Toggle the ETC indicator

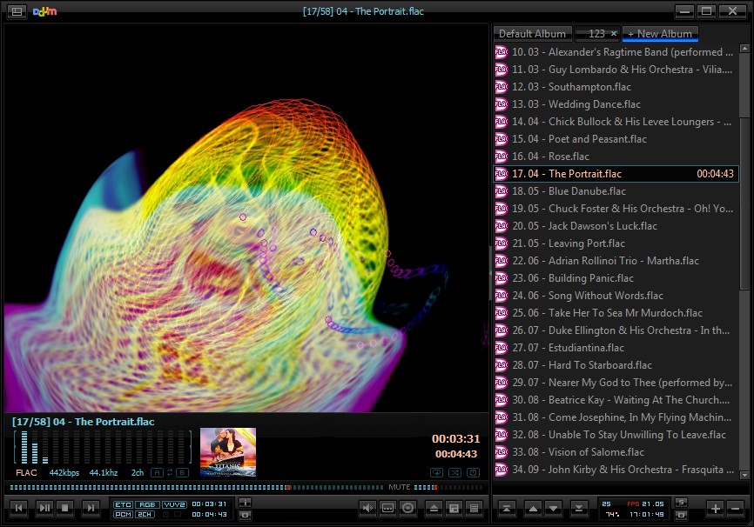(123, 504)
